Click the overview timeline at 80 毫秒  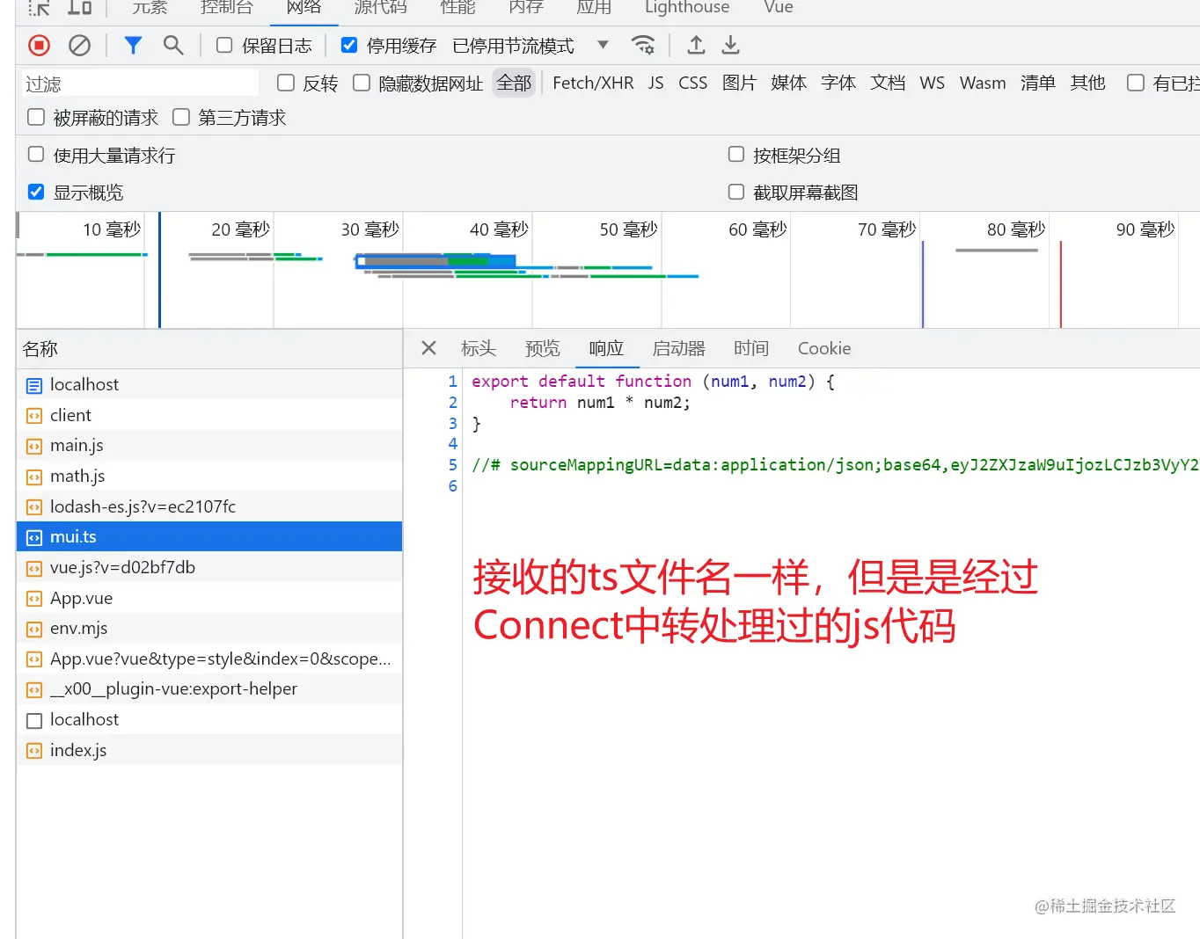(1016, 229)
